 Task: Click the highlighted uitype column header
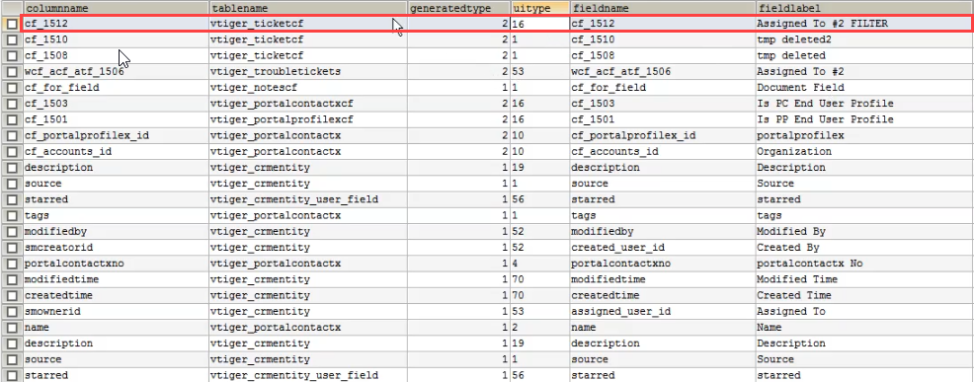click(539, 8)
